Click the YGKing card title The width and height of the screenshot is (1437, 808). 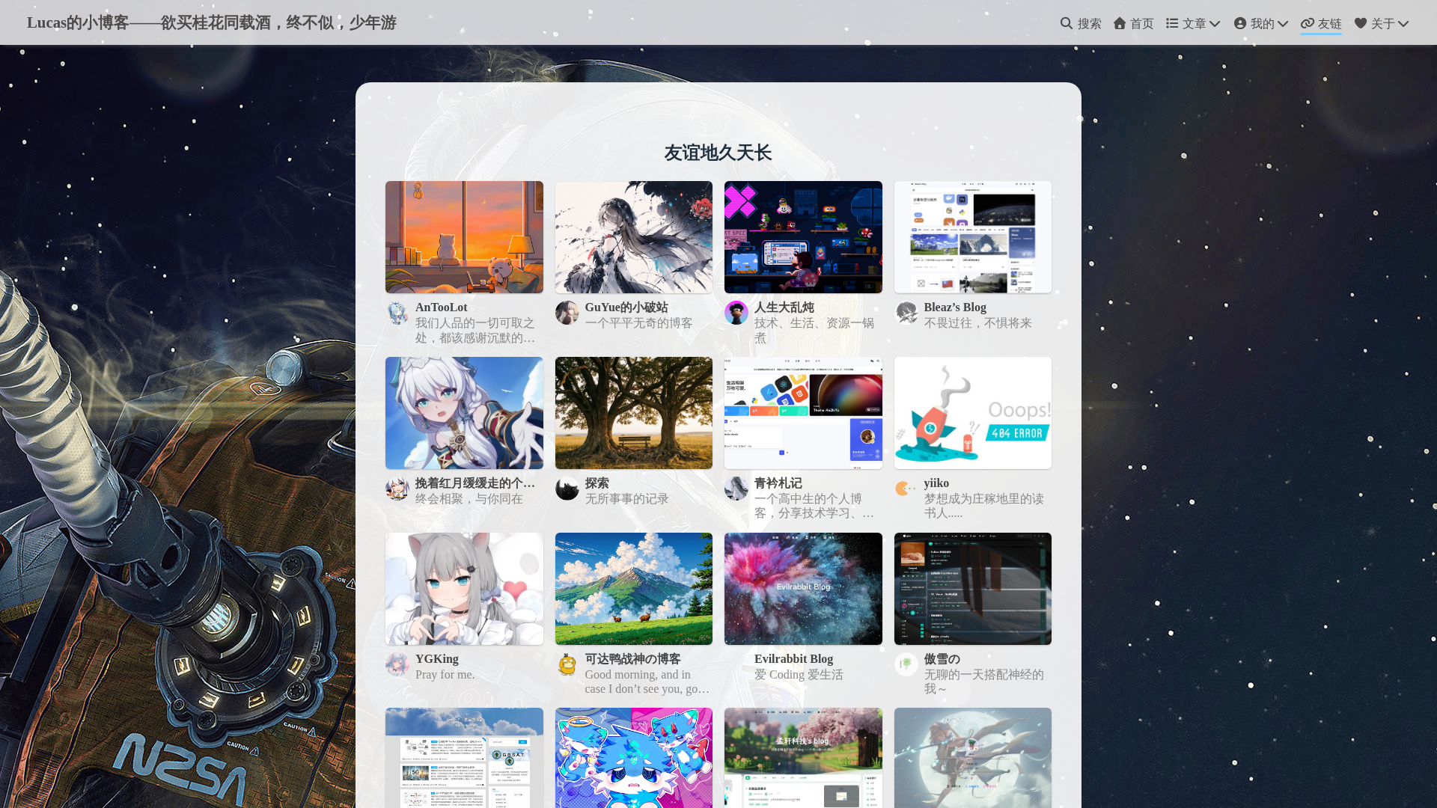(437, 659)
